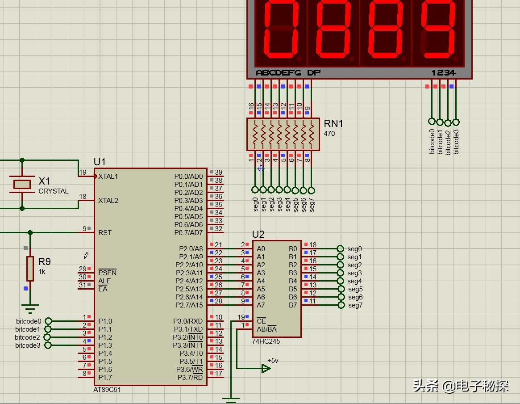Click the XTAL1 pin label on U1

[x=108, y=176]
